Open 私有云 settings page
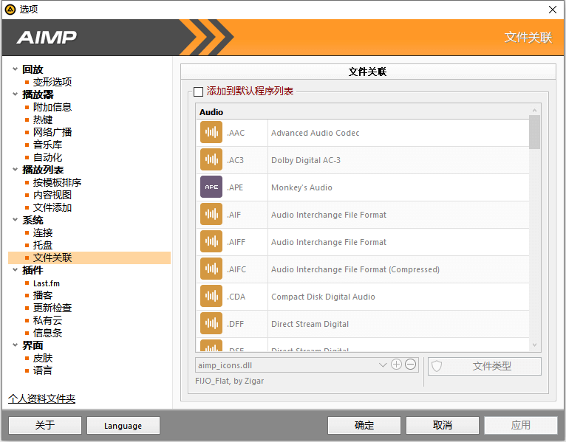The width and height of the screenshot is (566, 442). click(x=47, y=320)
